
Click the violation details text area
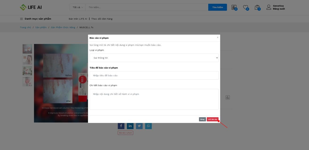[x=154, y=99]
